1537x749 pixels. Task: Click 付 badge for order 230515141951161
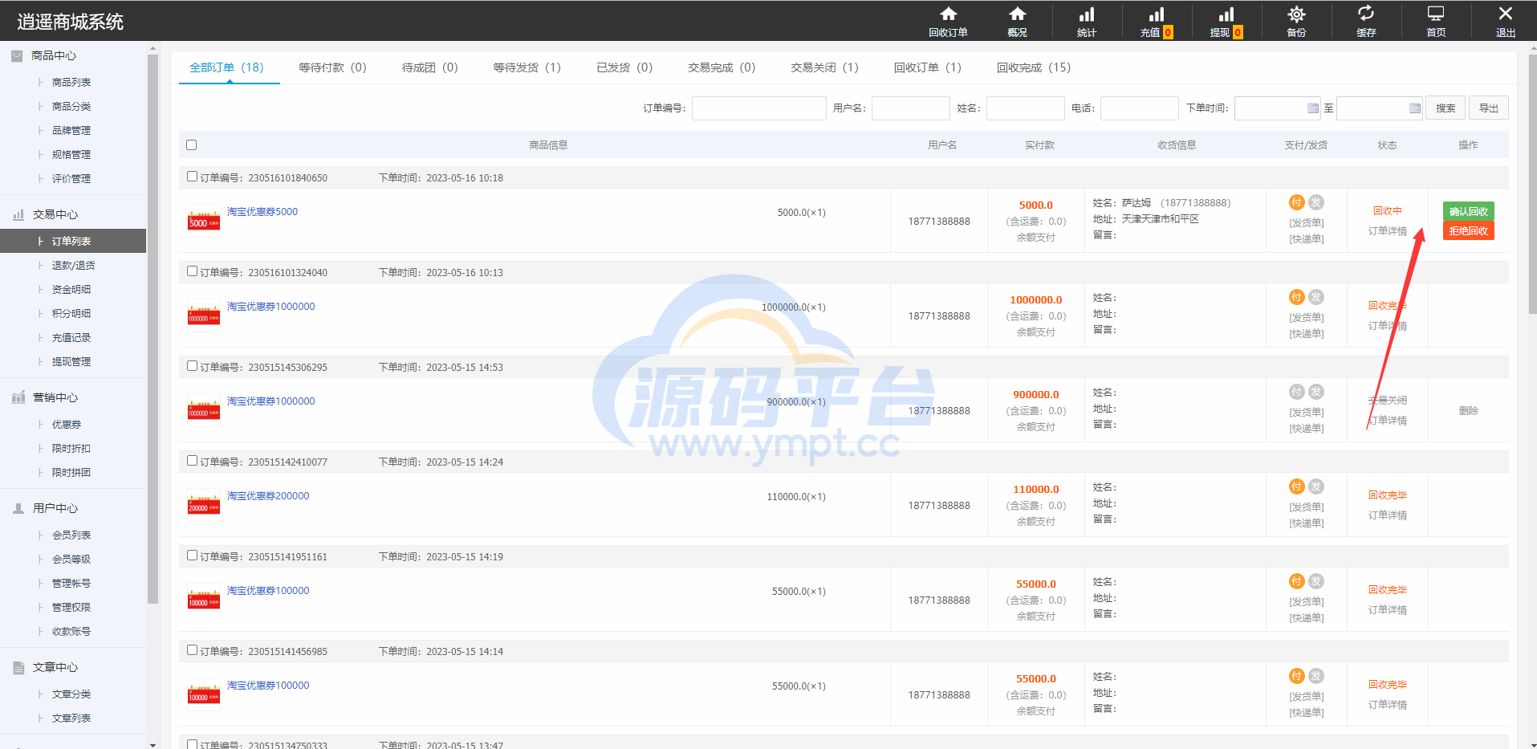(1296, 581)
